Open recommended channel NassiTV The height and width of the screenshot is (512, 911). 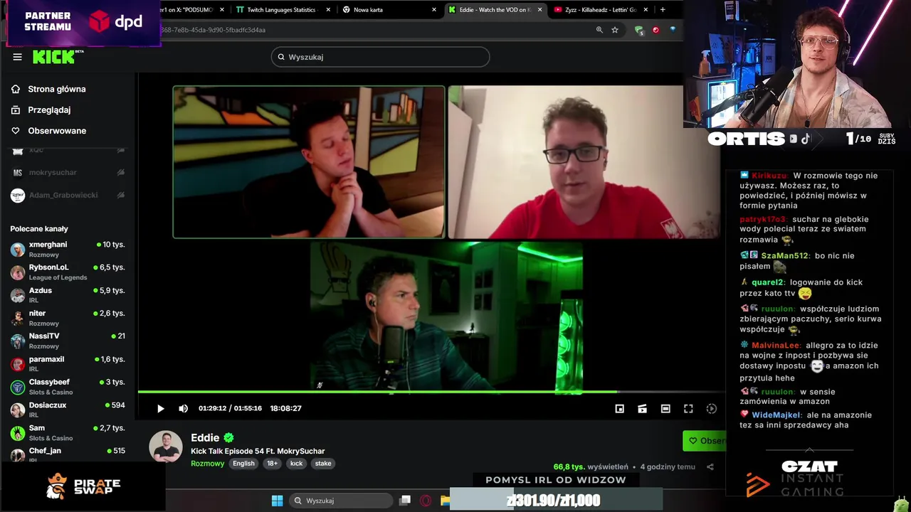68,341
